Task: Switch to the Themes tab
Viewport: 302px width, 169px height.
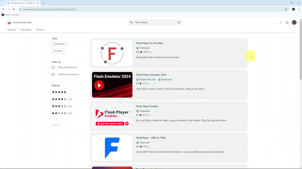Action: coord(40,30)
